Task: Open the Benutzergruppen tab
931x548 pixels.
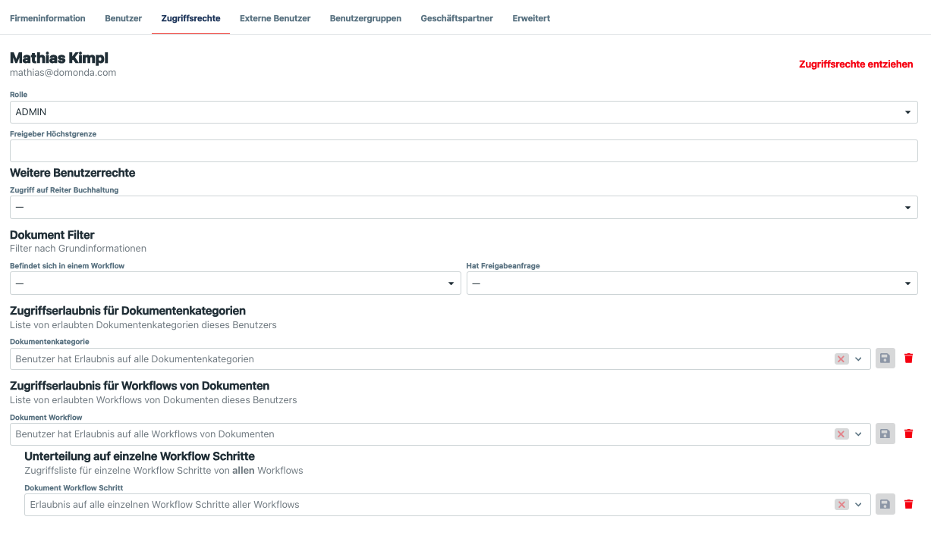Action: [x=365, y=18]
